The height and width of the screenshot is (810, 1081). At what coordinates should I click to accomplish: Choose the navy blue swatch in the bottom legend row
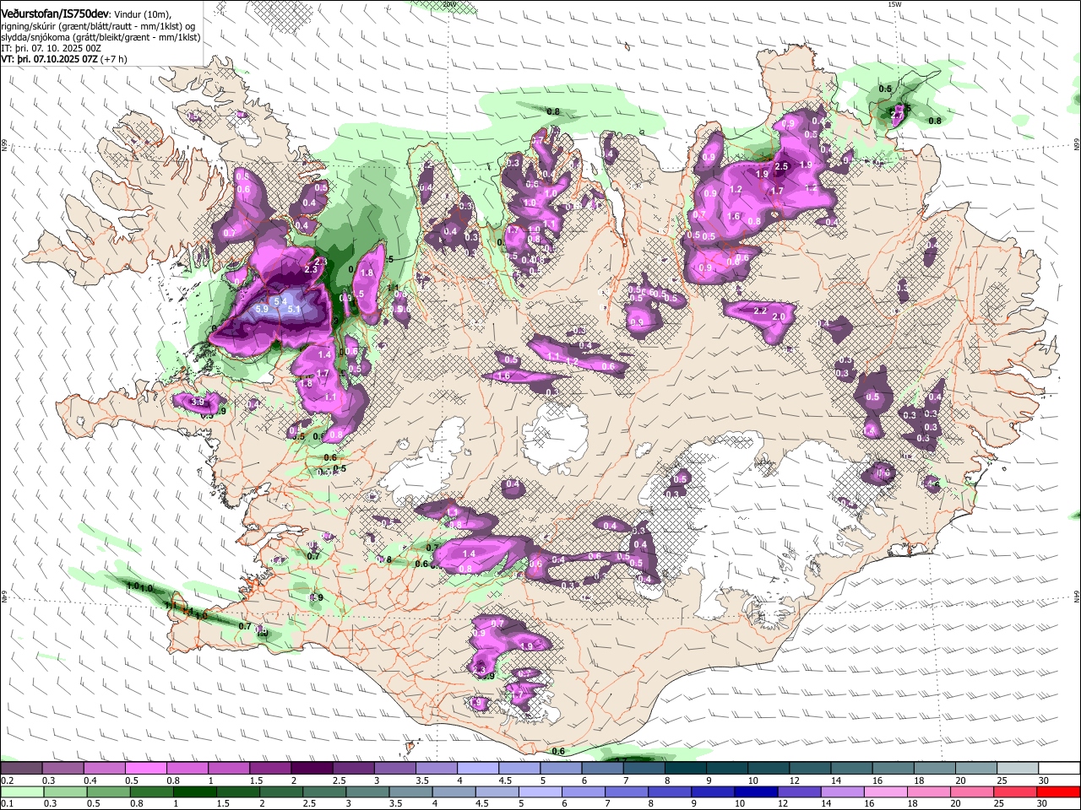757,791
